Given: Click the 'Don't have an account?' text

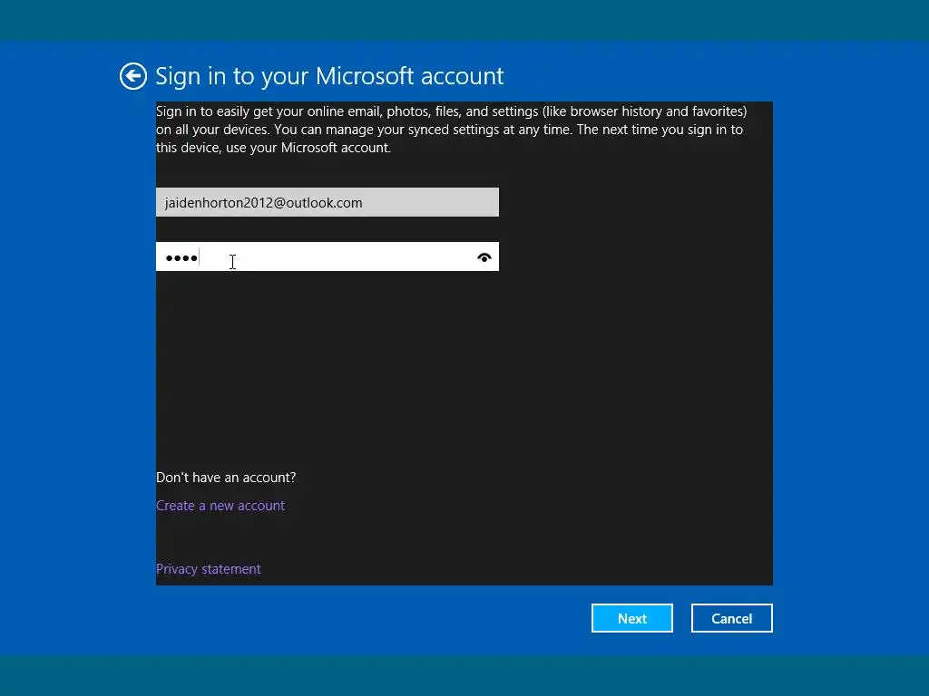Looking at the screenshot, I should 226,478.
